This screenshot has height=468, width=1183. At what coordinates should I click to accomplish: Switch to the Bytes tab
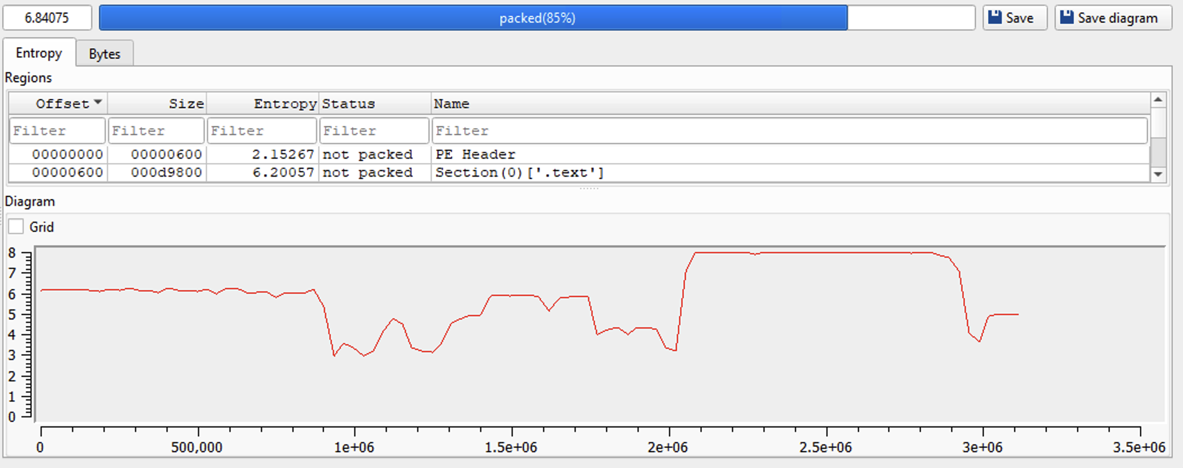click(105, 54)
